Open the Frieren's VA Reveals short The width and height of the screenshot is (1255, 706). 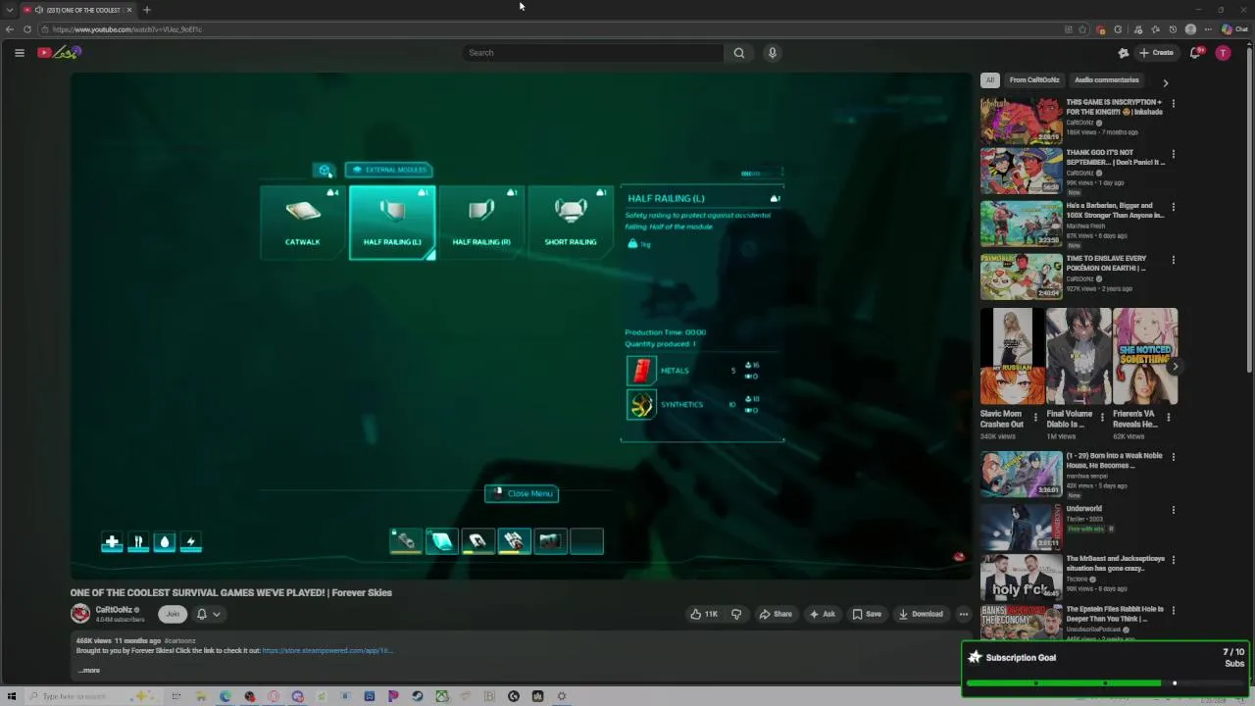(1145, 358)
